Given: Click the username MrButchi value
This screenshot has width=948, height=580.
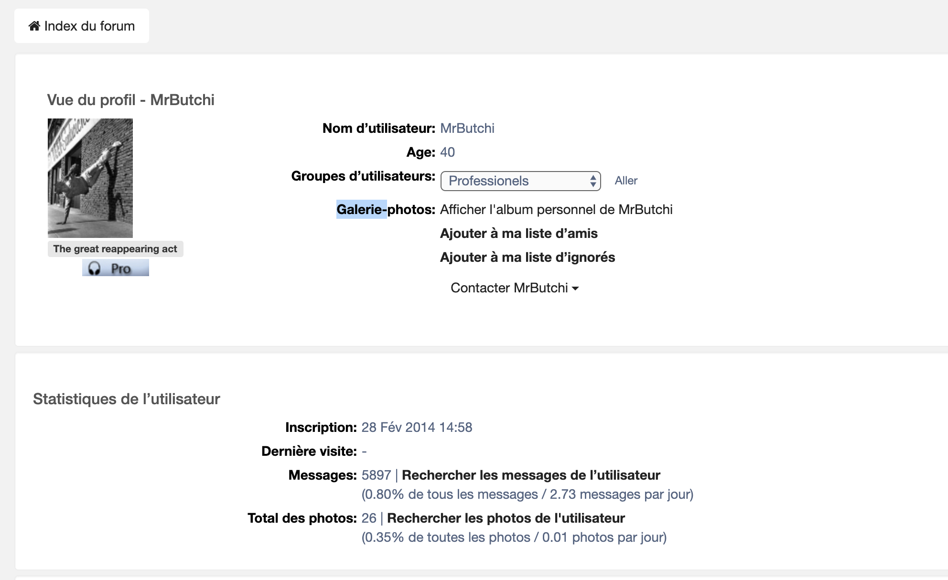Looking at the screenshot, I should (x=467, y=128).
